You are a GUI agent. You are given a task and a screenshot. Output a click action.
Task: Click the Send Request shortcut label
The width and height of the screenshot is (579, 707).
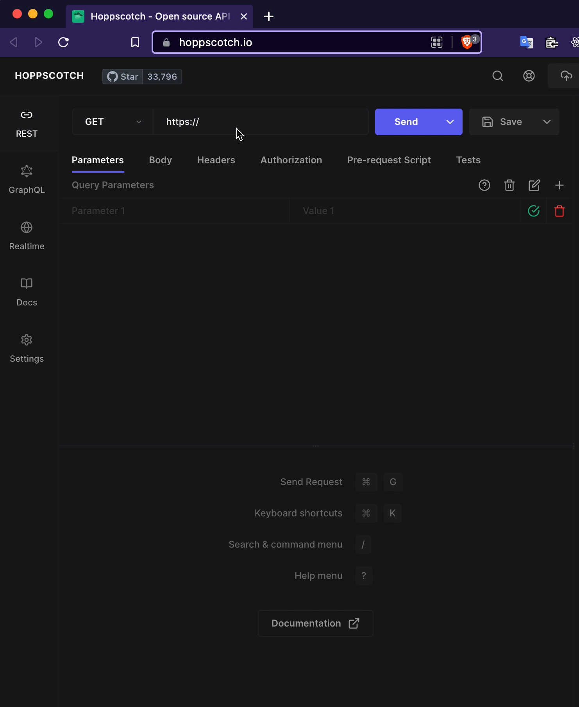(311, 482)
